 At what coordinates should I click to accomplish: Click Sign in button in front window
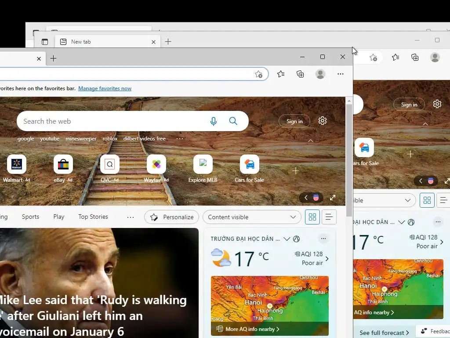pos(294,121)
